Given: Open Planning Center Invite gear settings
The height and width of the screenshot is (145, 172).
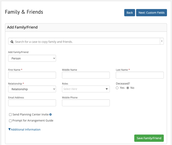Looking at the screenshot, I should (51, 115).
